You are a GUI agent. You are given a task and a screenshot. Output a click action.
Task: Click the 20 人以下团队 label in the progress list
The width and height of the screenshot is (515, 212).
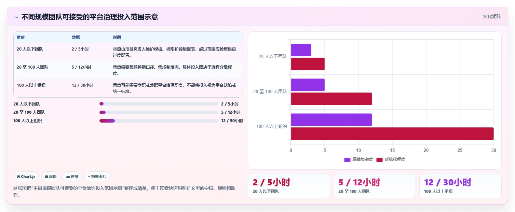[27, 104]
